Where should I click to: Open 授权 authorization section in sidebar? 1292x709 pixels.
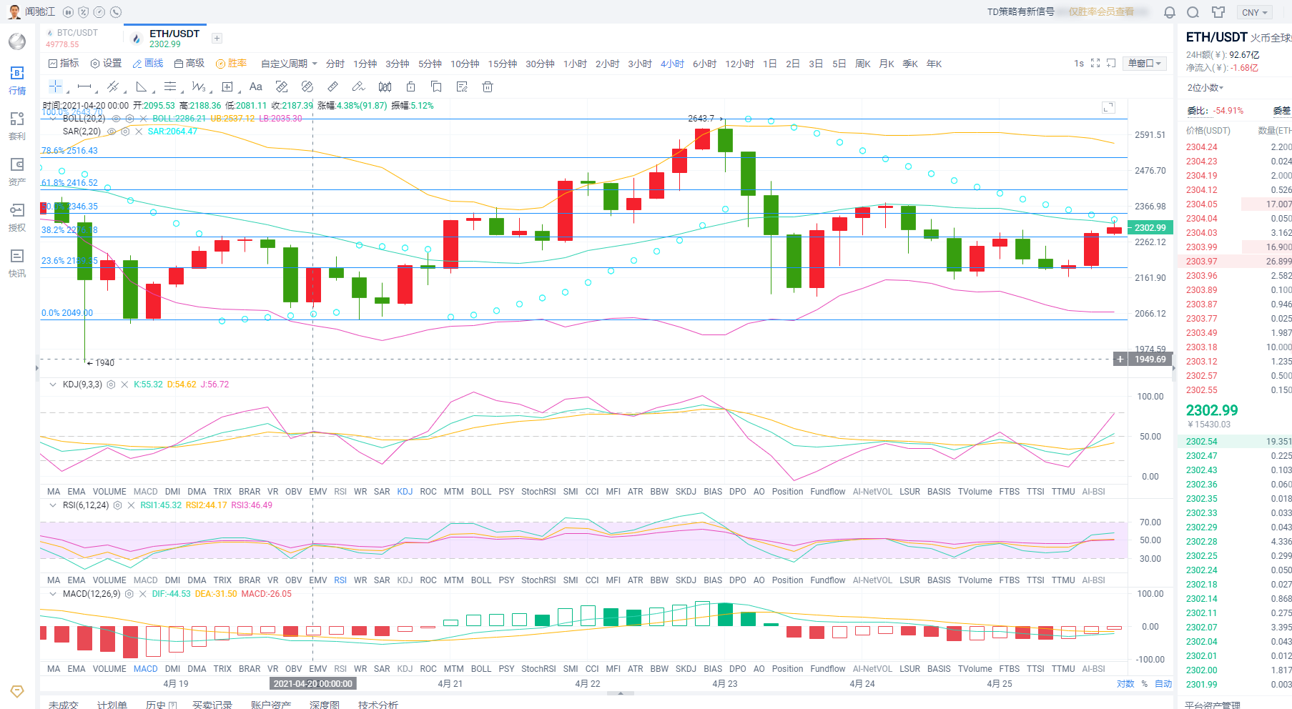pos(17,218)
